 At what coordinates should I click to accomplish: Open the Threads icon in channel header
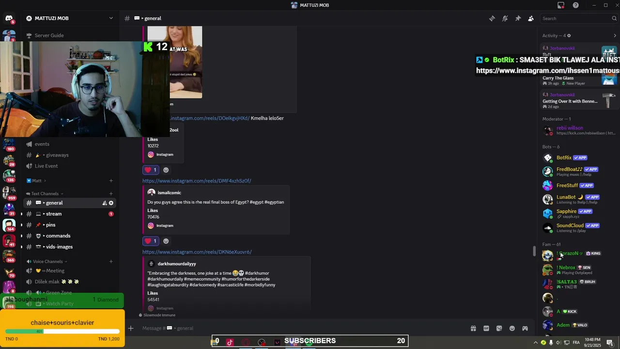coord(492,18)
